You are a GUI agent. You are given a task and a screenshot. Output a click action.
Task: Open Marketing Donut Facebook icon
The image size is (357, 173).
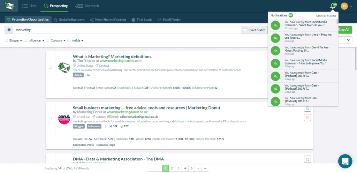tap(105, 126)
